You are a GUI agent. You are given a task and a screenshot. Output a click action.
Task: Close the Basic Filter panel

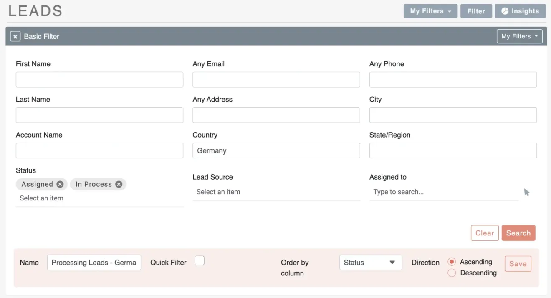click(x=15, y=36)
